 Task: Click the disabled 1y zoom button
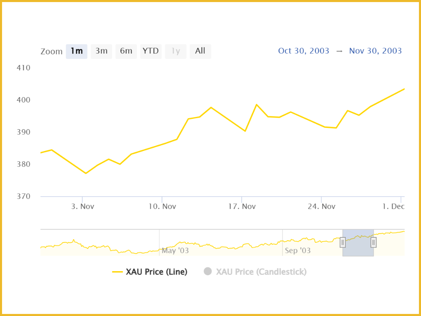[x=176, y=51]
